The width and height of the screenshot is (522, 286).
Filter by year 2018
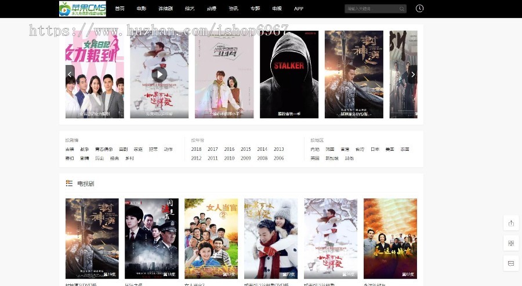197,149
